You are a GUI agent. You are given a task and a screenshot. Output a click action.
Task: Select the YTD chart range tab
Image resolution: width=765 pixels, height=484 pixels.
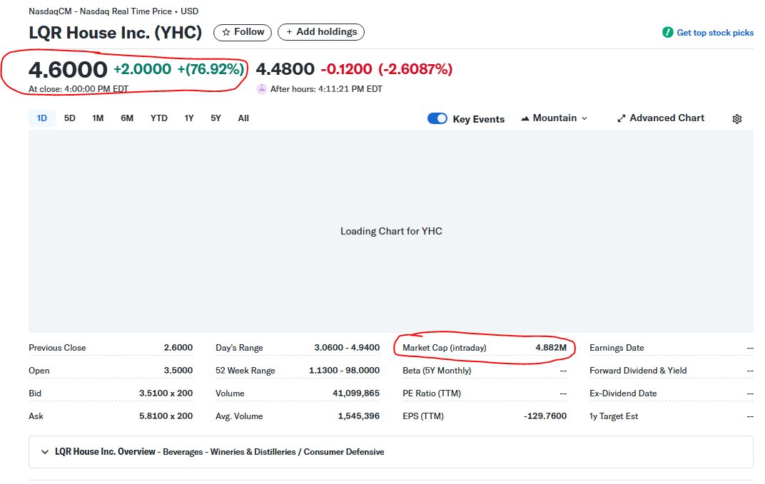click(x=159, y=118)
